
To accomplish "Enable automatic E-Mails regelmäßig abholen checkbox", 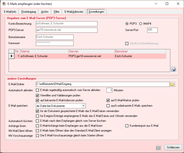I will pos(38,90).
